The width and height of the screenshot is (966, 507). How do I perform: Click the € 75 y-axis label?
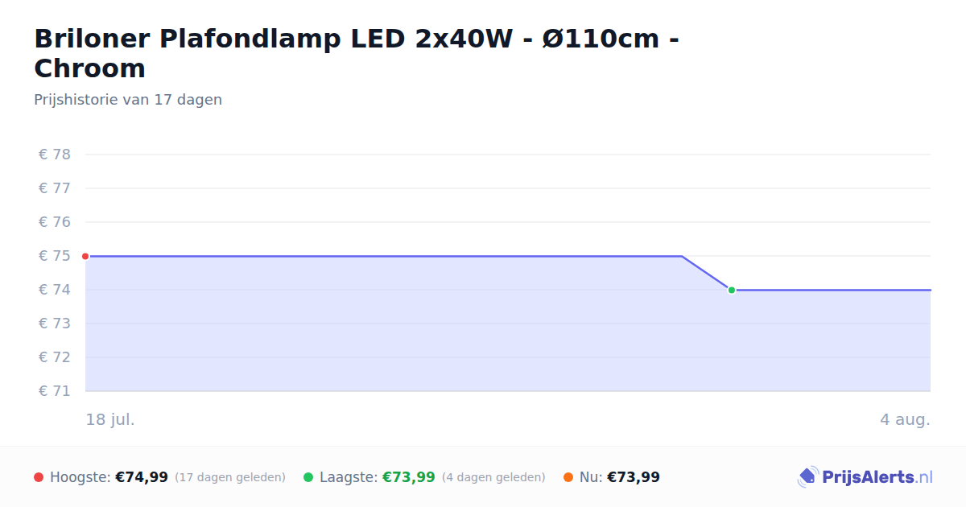pos(55,256)
